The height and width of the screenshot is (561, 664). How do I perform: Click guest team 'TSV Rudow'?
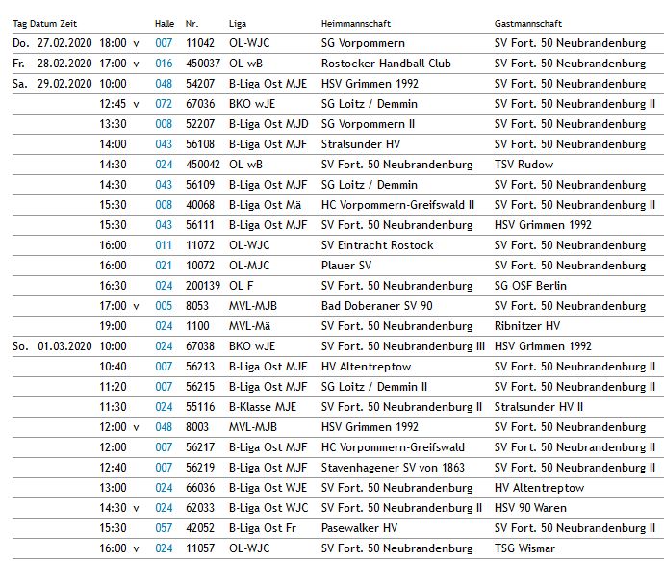point(524,165)
